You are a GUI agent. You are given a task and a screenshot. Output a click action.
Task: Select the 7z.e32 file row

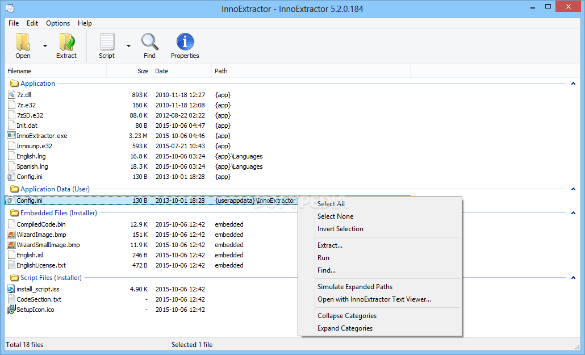tap(207, 105)
